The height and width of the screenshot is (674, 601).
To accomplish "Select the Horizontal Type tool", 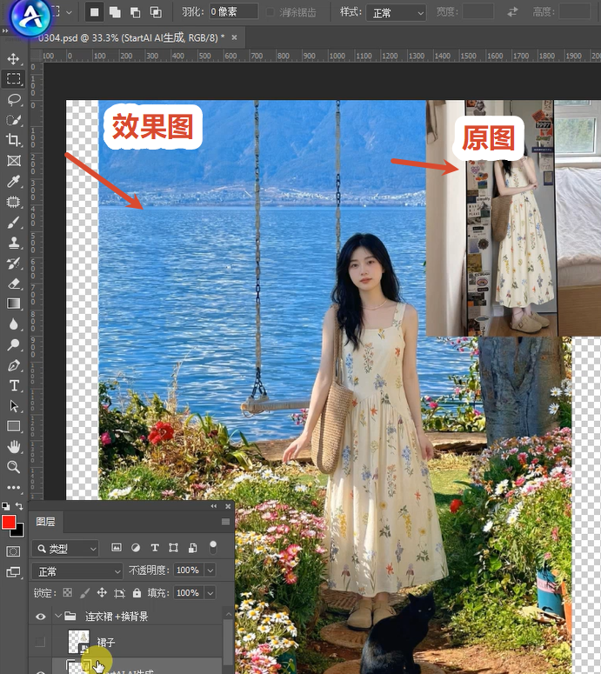I will point(13,385).
